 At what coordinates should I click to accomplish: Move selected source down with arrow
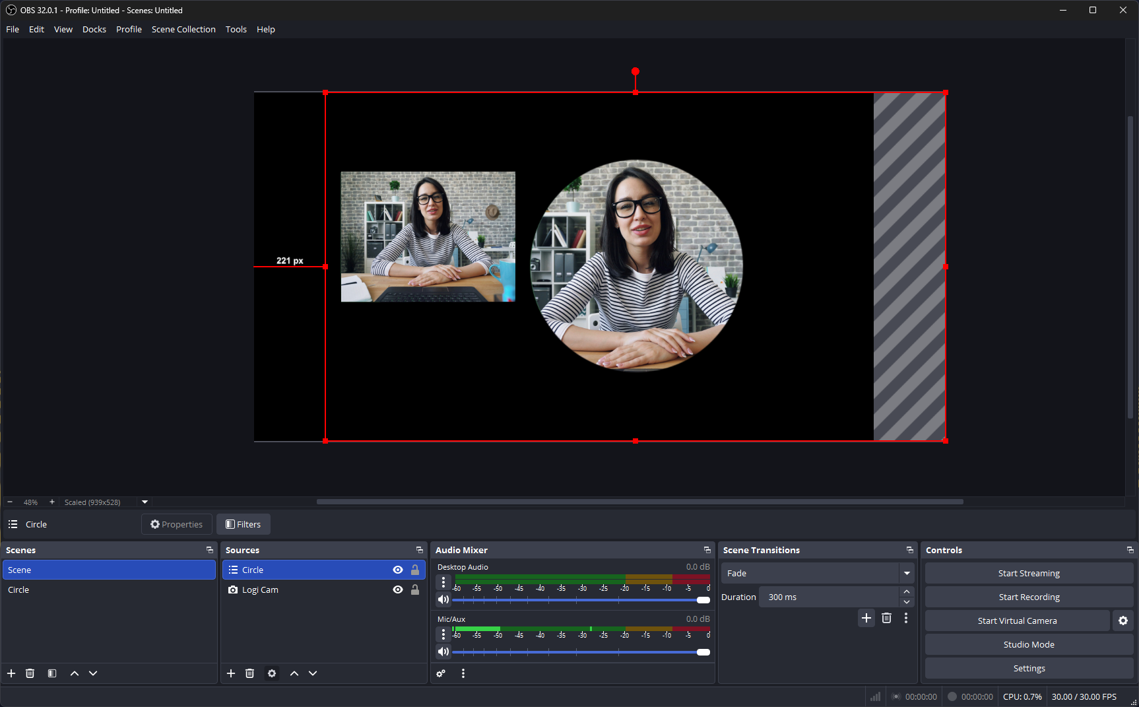pyautogui.click(x=313, y=673)
